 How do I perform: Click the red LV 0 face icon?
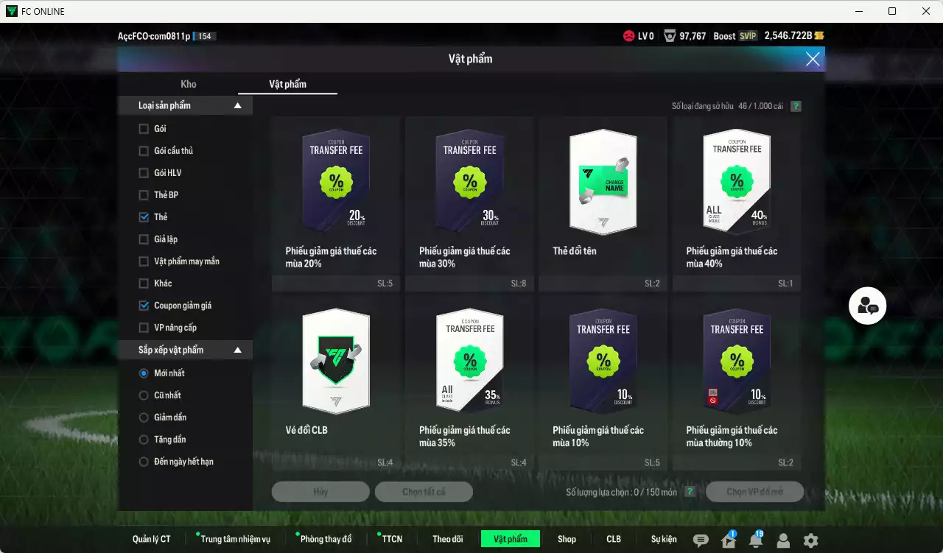[x=628, y=35]
